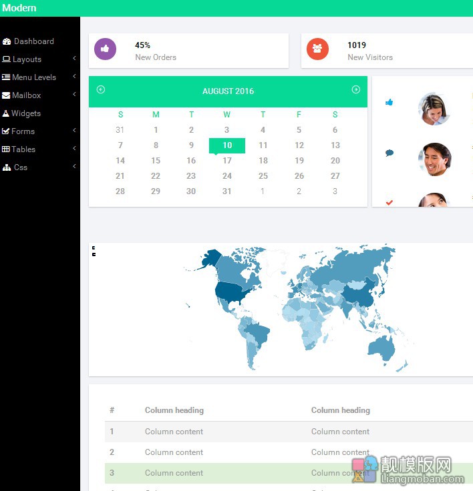
Task: Select highlighted day 10 in calendar
Action: 227,145
